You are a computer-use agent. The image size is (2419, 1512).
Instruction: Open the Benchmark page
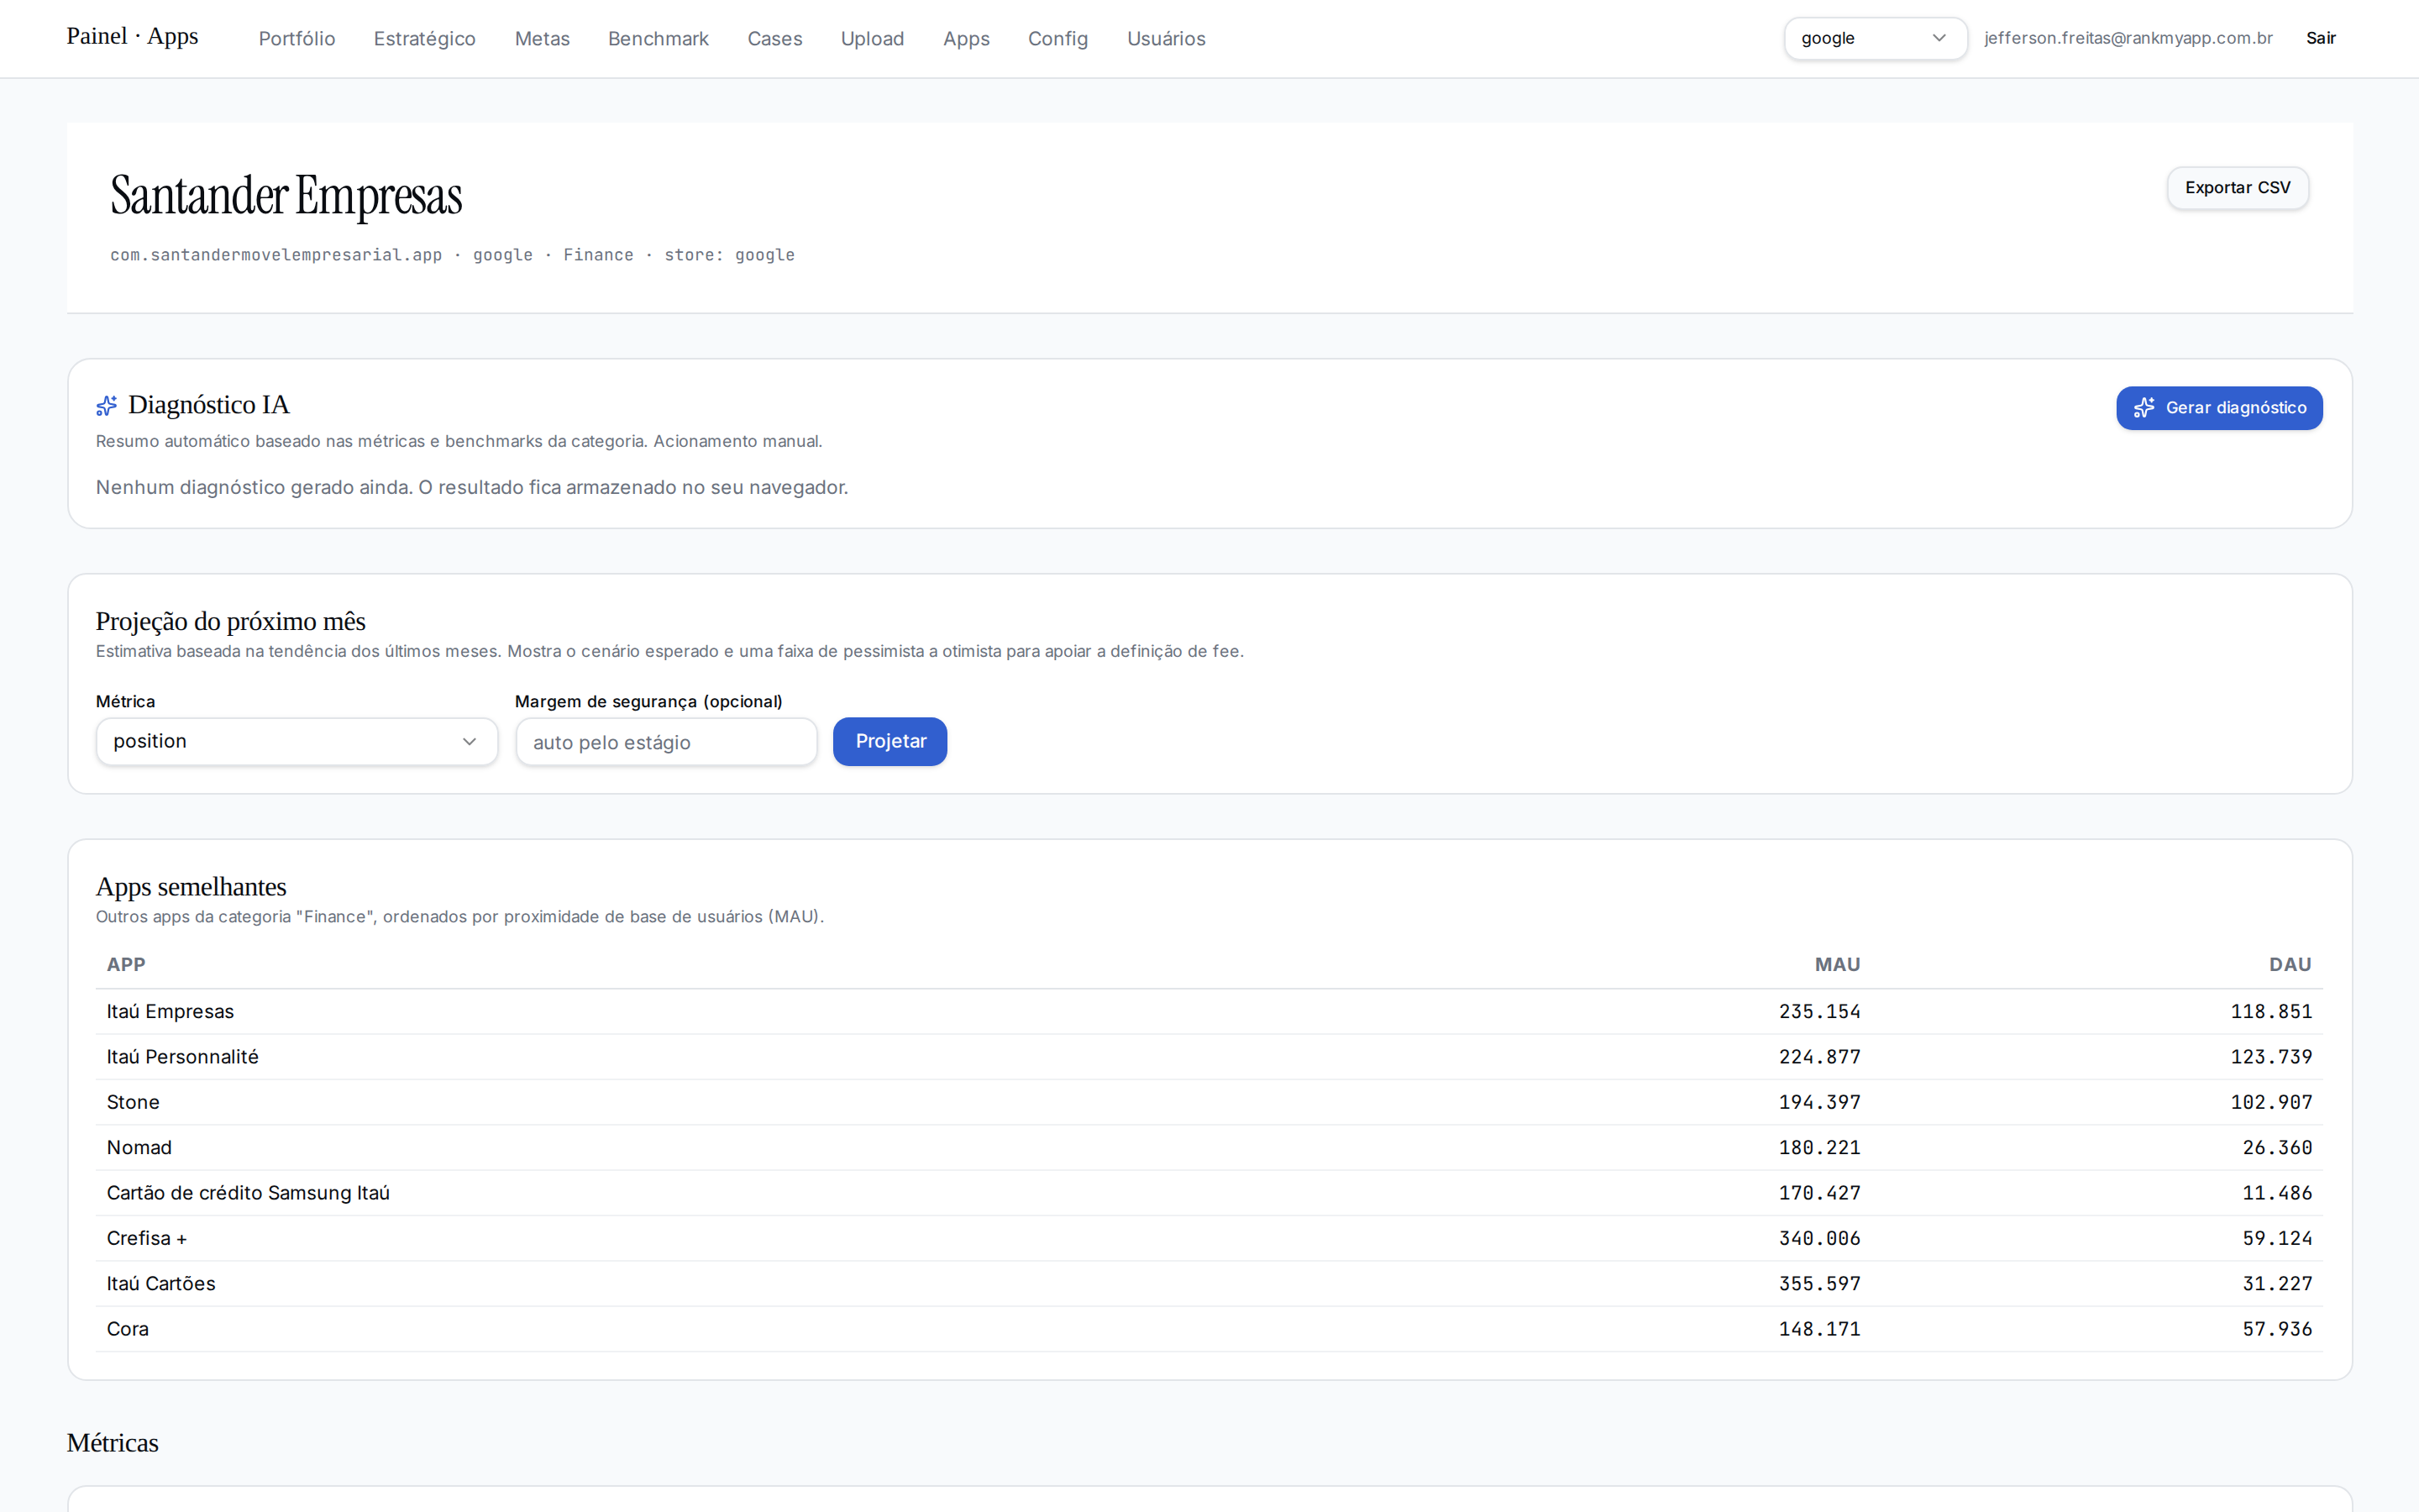click(x=658, y=38)
